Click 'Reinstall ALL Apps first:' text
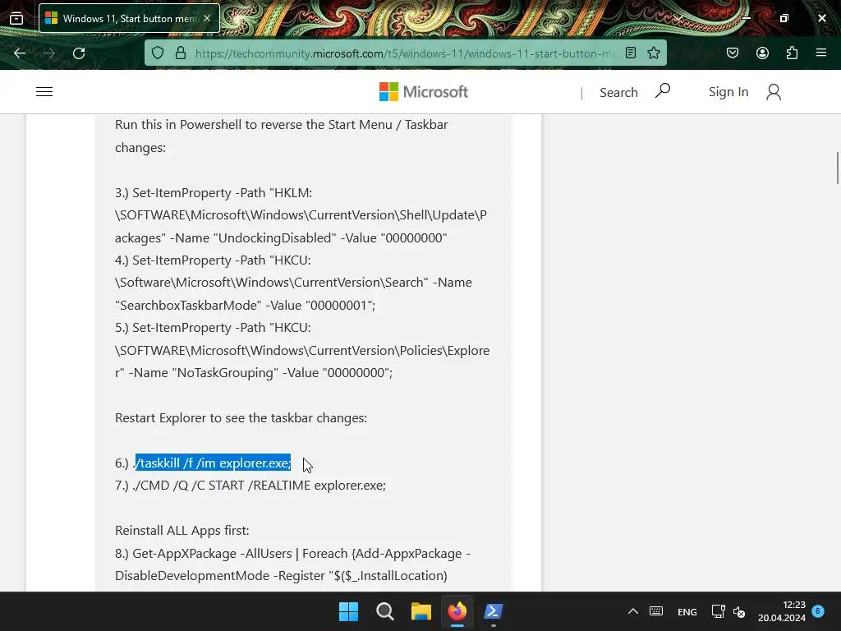 click(182, 530)
